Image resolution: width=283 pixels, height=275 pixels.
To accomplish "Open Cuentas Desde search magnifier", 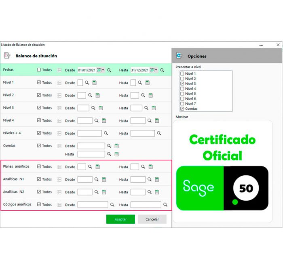I will [x=109, y=146].
